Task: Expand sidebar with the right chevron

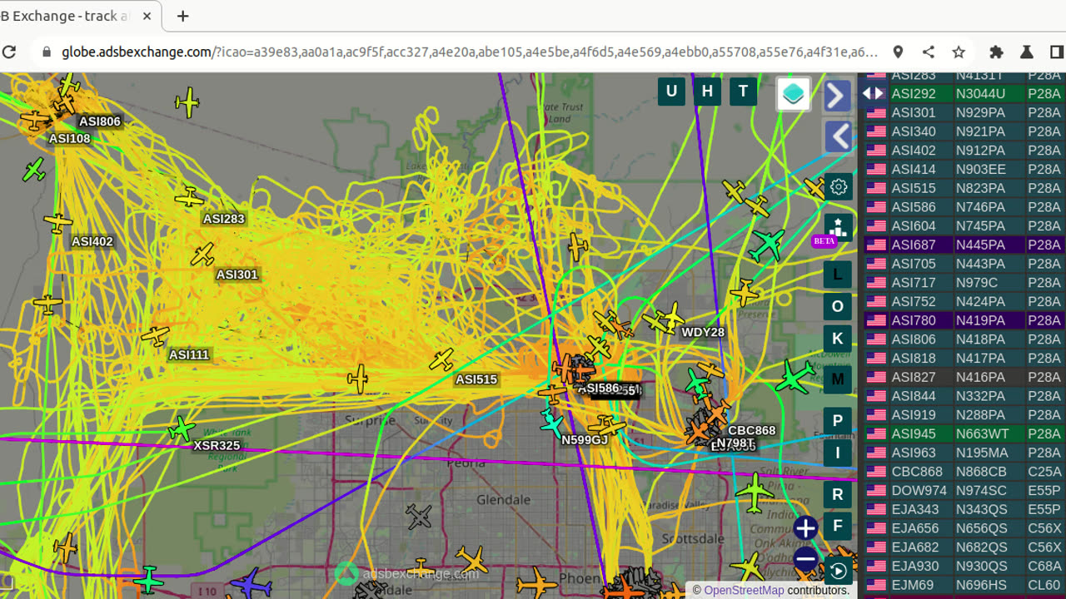Action: [837, 96]
